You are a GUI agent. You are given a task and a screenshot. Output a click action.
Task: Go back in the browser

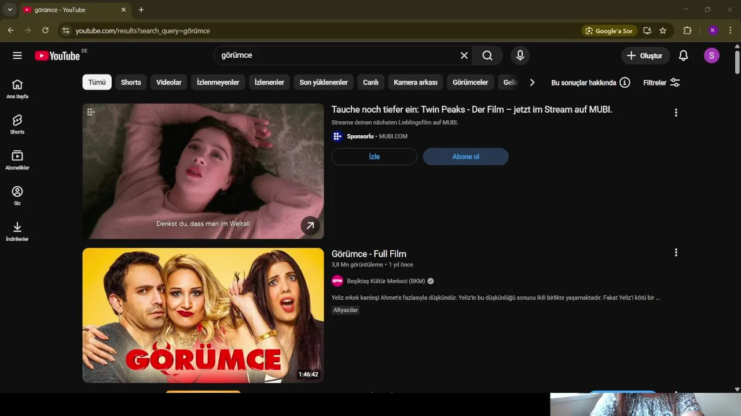[x=10, y=31]
